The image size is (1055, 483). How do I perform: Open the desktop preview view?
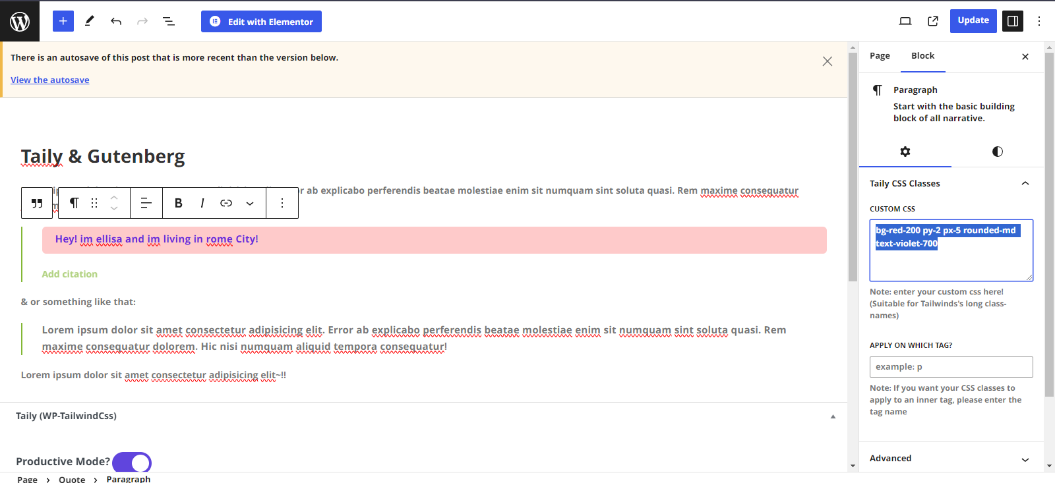905,21
